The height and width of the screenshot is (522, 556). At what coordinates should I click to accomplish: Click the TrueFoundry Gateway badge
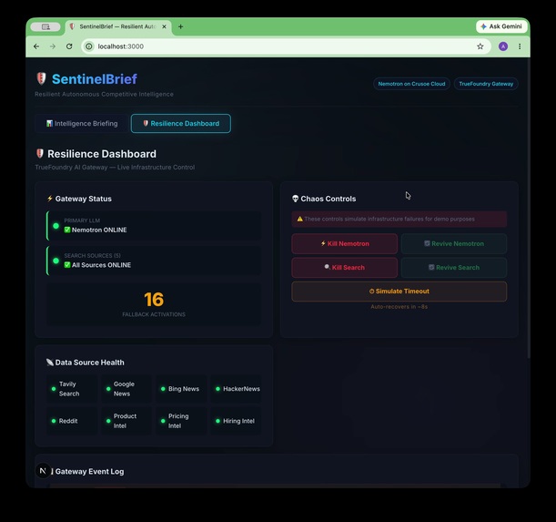pos(486,84)
